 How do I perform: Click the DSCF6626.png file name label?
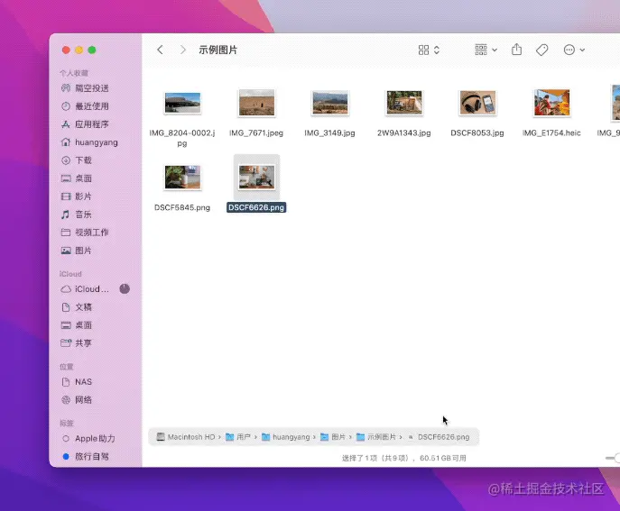[x=256, y=207]
